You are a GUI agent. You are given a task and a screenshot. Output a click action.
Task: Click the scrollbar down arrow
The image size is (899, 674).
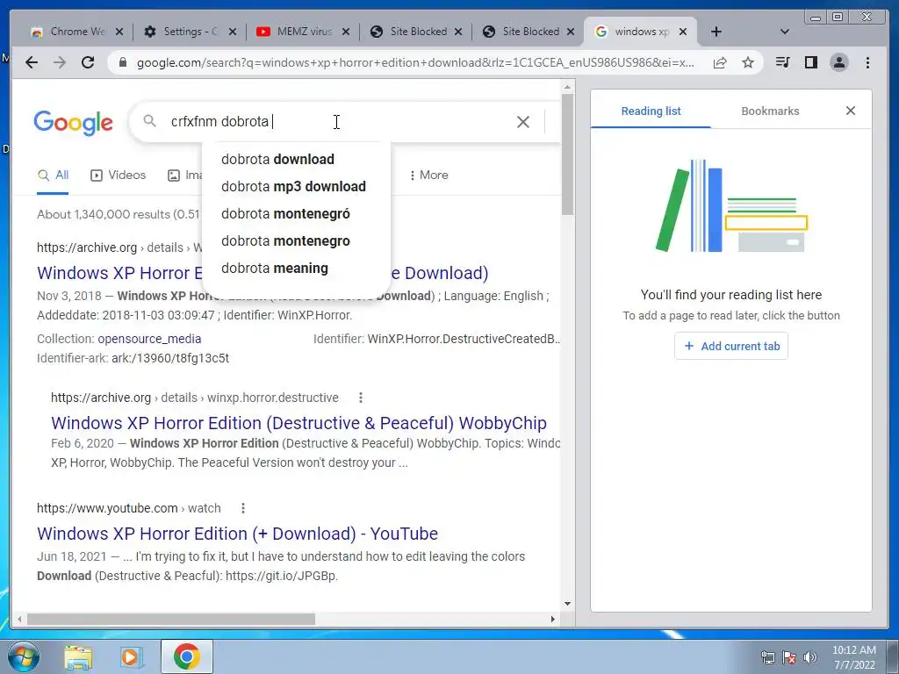tap(567, 604)
